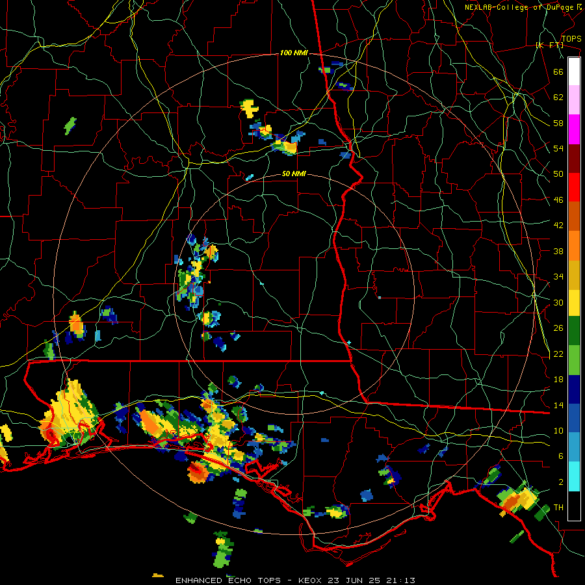Image resolution: width=585 pixels, height=585 pixels.
Task: Click the 6 value on the legend
Action: 561,456
